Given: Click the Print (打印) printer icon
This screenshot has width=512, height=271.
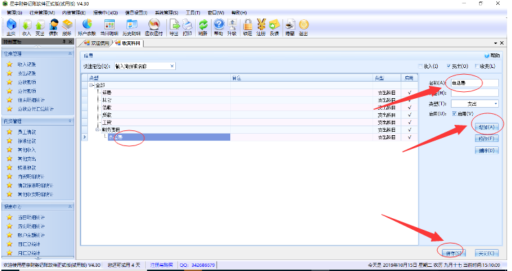Looking at the screenshot, I should [188, 27].
